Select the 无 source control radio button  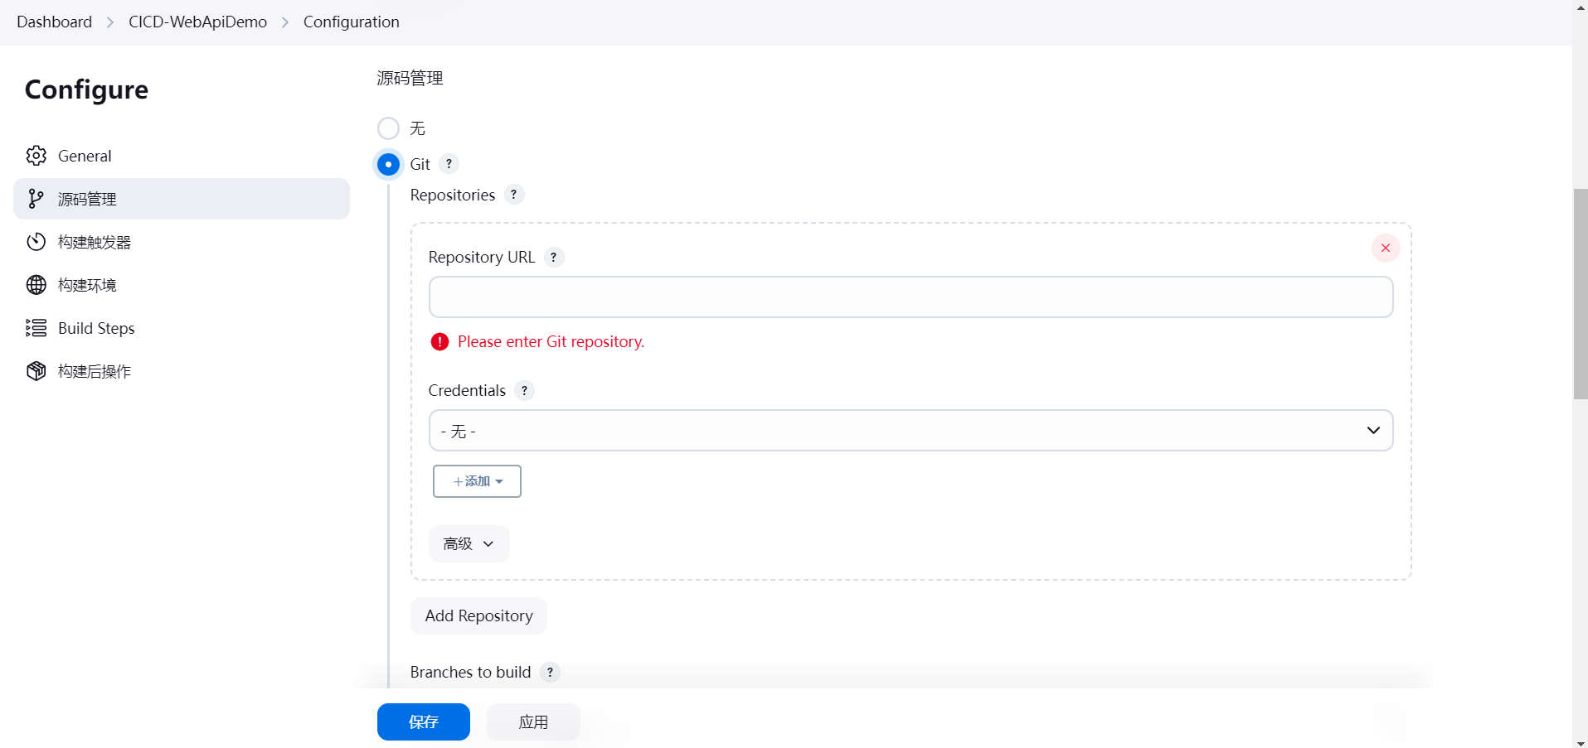(388, 128)
